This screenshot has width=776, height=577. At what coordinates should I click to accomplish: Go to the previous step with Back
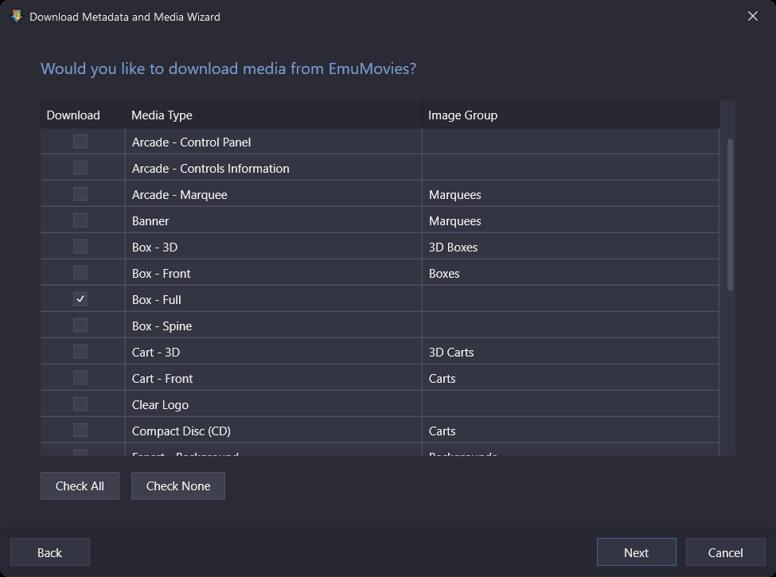click(x=50, y=552)
